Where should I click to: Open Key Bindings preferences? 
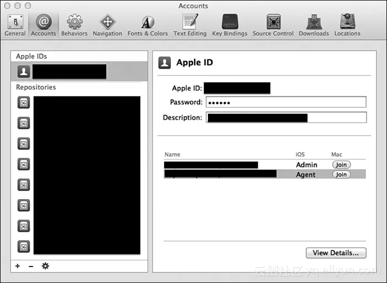229,25
